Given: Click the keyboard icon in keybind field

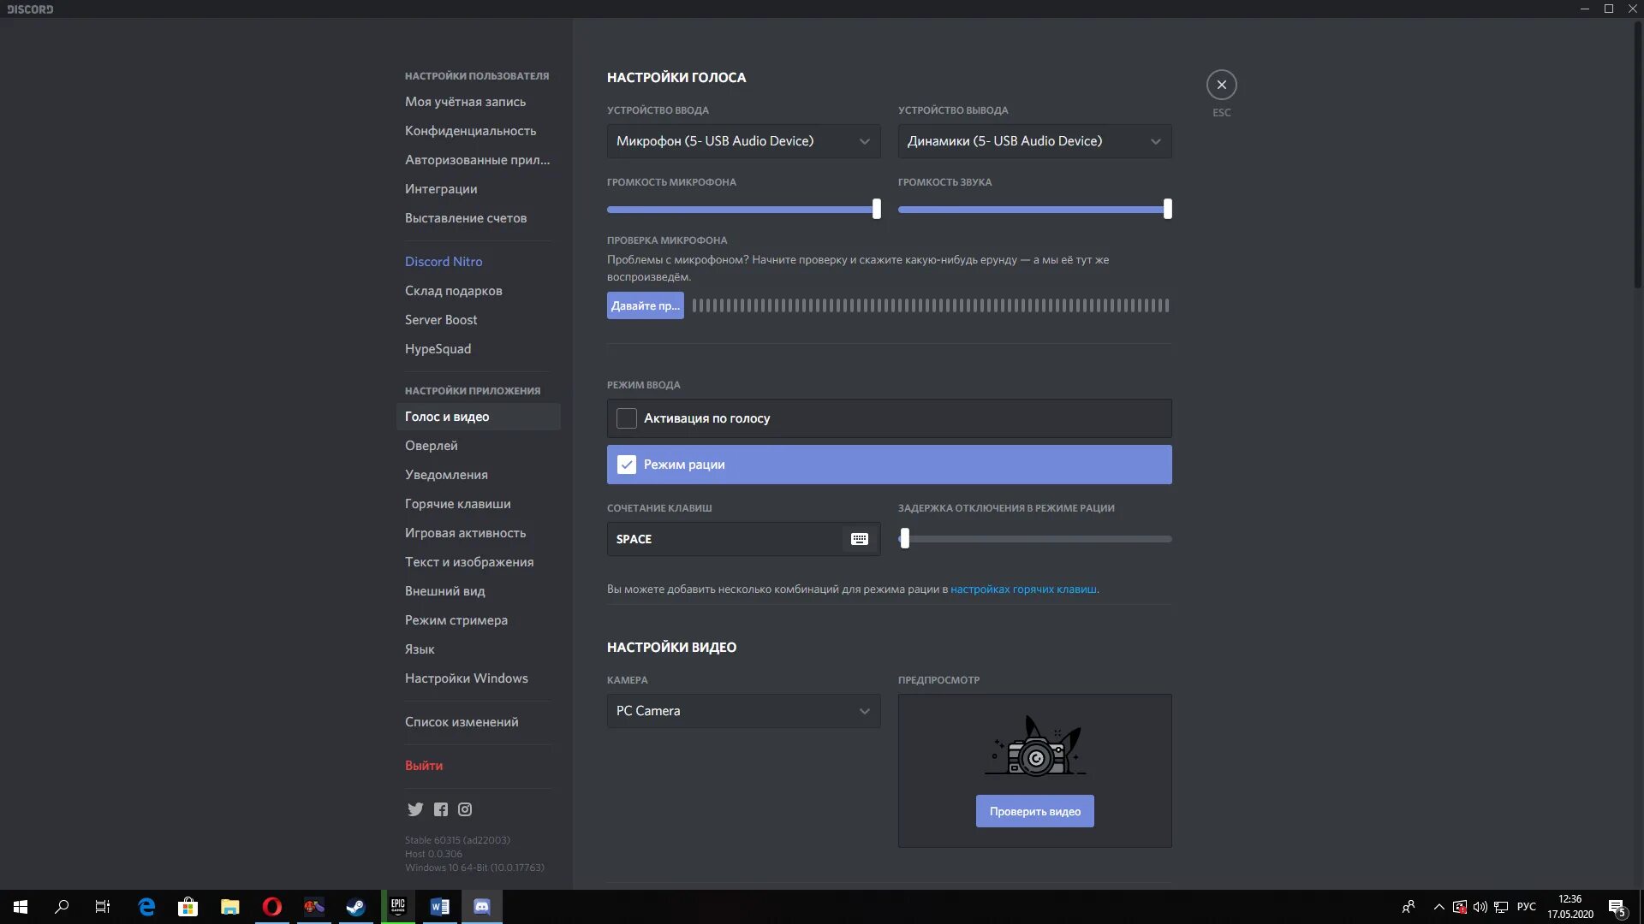Looking at the screenshot, I should click(x=860, y=539).
